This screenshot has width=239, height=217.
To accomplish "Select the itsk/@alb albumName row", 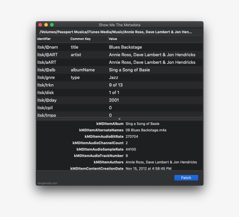I will tap(117, 70).
